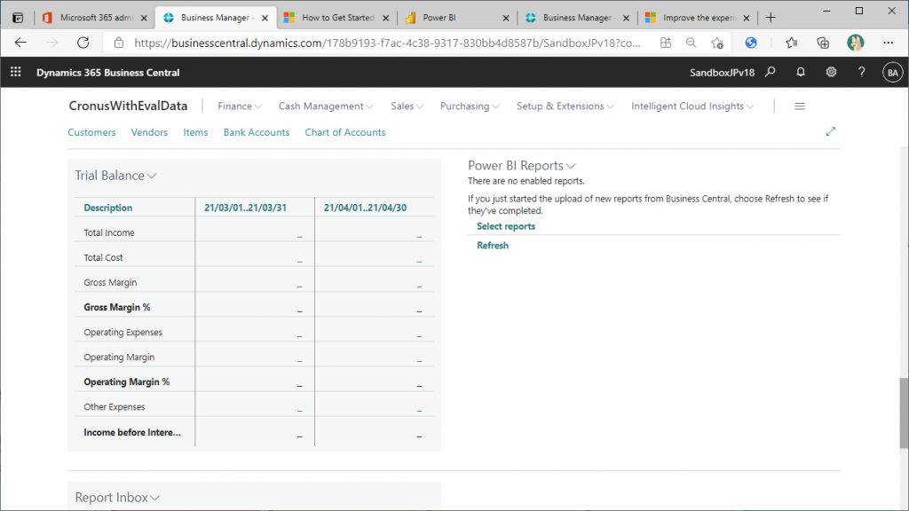The image size is (909, 511).
Task: Click the search magnifier in Business Central header
Action: tap(770, 72)
